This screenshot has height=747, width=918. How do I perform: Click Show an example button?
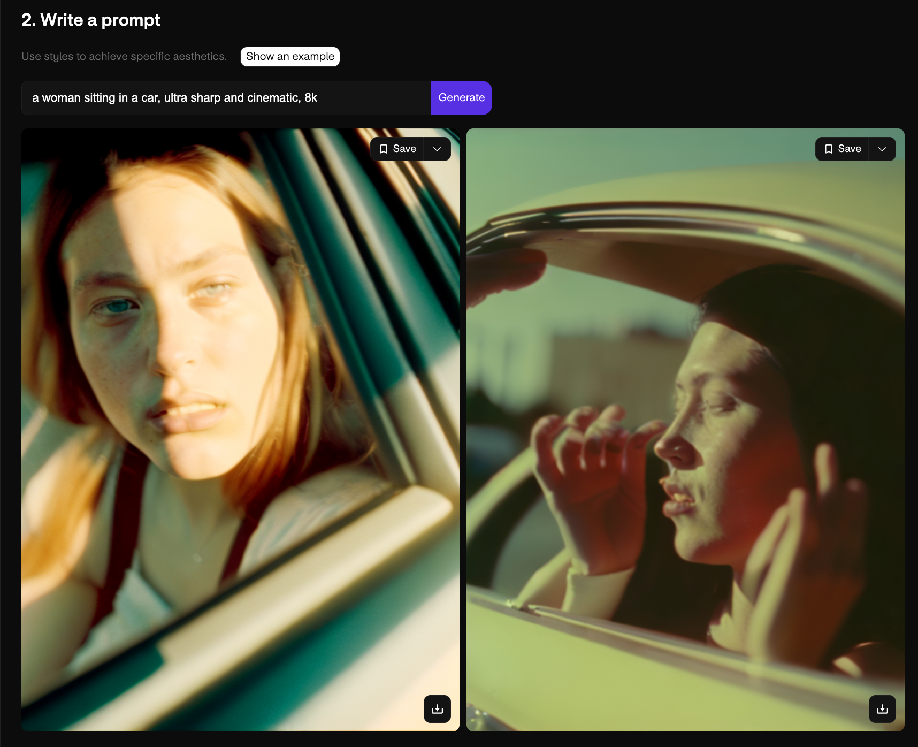pos(290,57)
